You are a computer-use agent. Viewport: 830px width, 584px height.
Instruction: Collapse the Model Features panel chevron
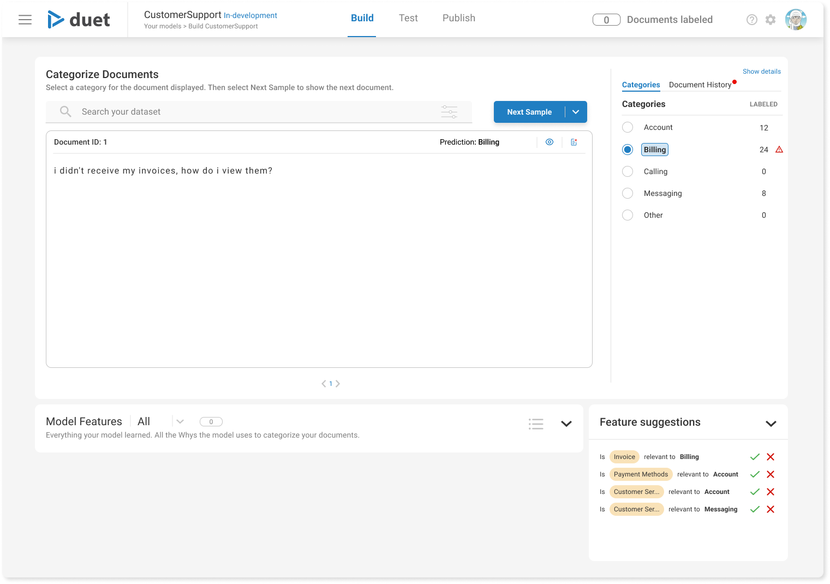[x=566, y=424]
